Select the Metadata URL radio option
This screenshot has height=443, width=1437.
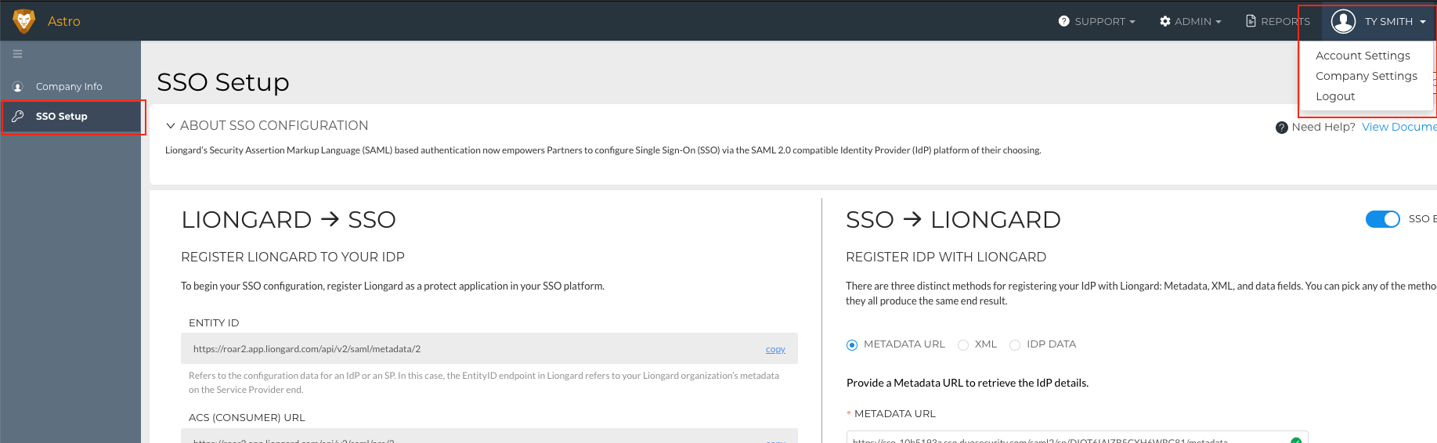852,345
